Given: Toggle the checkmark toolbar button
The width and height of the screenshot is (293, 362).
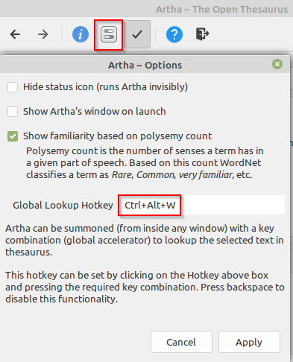Looking at the screenshot, I should 137,34.
